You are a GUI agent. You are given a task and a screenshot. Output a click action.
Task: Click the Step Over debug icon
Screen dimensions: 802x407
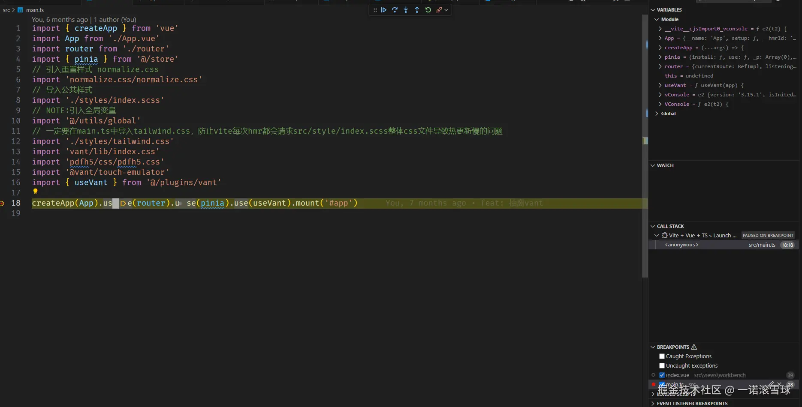pos(395,10)
